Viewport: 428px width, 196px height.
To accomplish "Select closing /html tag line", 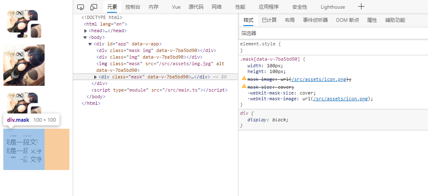I will click(x=91, y=103).
